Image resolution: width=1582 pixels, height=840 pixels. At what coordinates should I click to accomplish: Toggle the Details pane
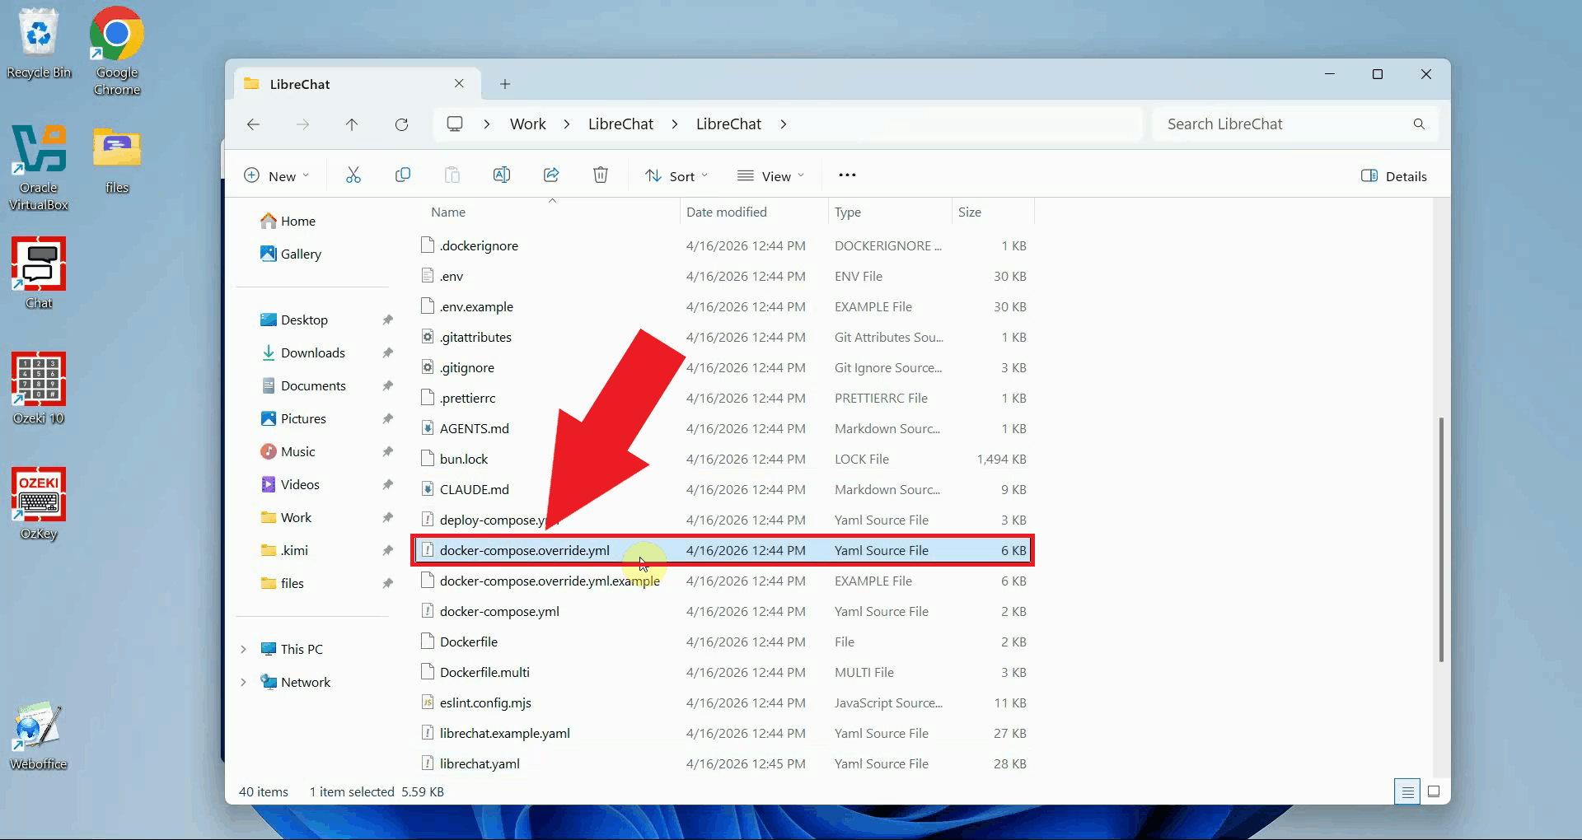pyautogui.click(x=1393, y=176)
